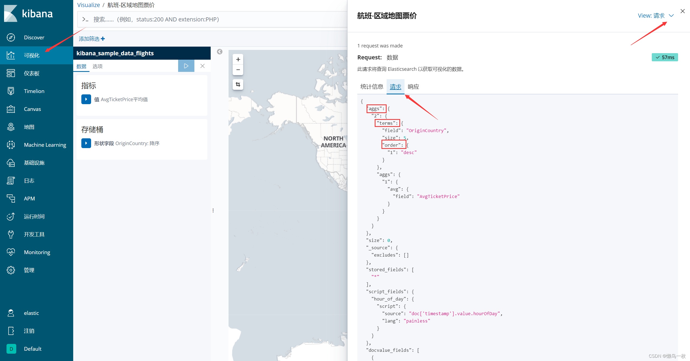
Task: Collapse the editor sidebar with the arrow
Action: click(219, 52)
